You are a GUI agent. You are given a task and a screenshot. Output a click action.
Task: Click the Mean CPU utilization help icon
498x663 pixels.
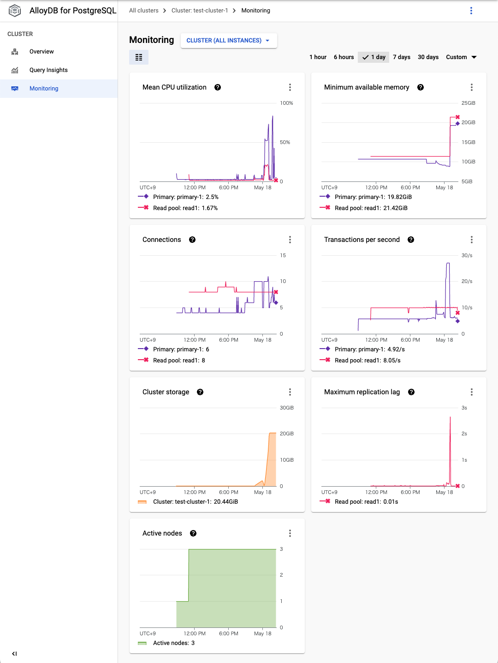click(x=218, y=87)
